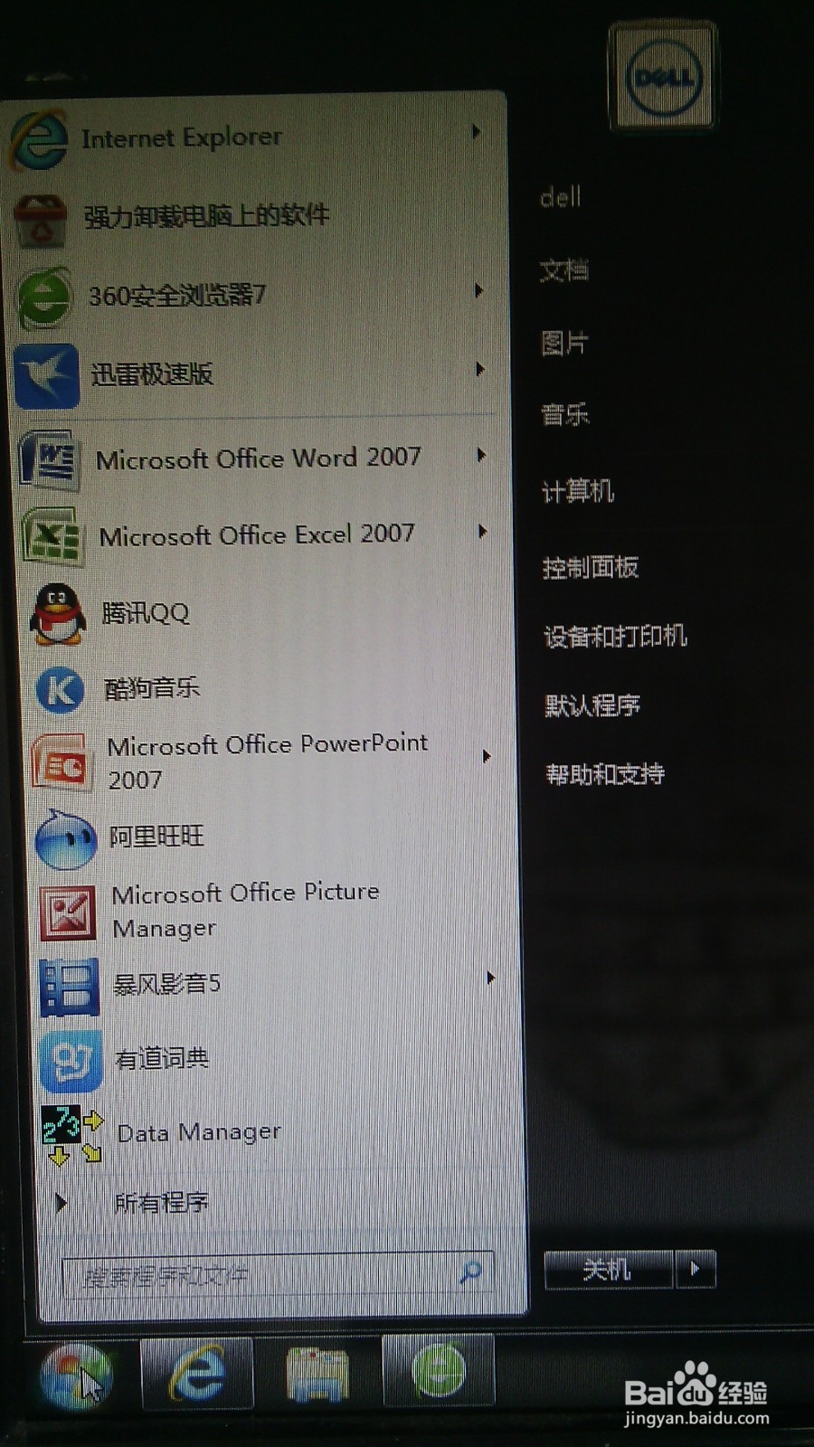Open the file explorer taskbar icon

click(x=317, y=1373)
